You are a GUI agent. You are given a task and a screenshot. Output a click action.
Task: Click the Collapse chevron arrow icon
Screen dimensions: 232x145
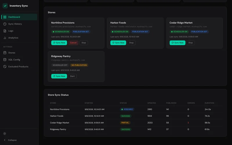[x=5, y=140]
